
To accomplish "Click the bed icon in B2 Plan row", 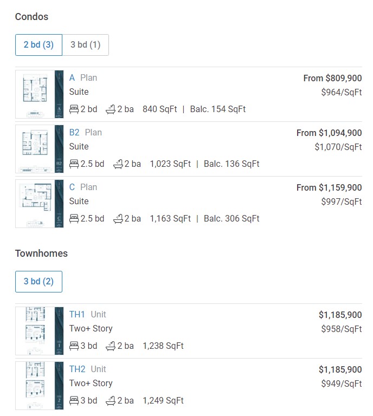I will (74, 164).
